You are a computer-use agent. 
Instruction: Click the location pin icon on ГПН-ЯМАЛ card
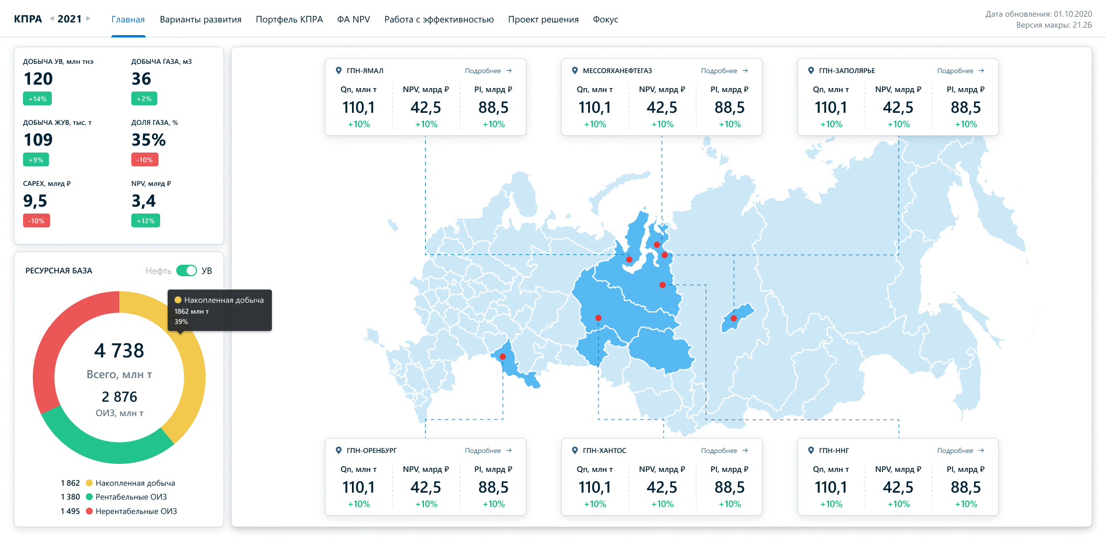(x=339, y=70)
